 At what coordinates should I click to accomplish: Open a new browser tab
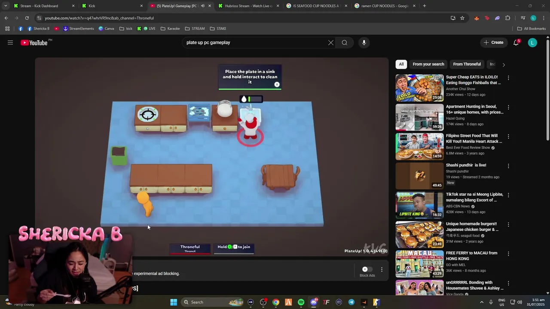(425, 6)
